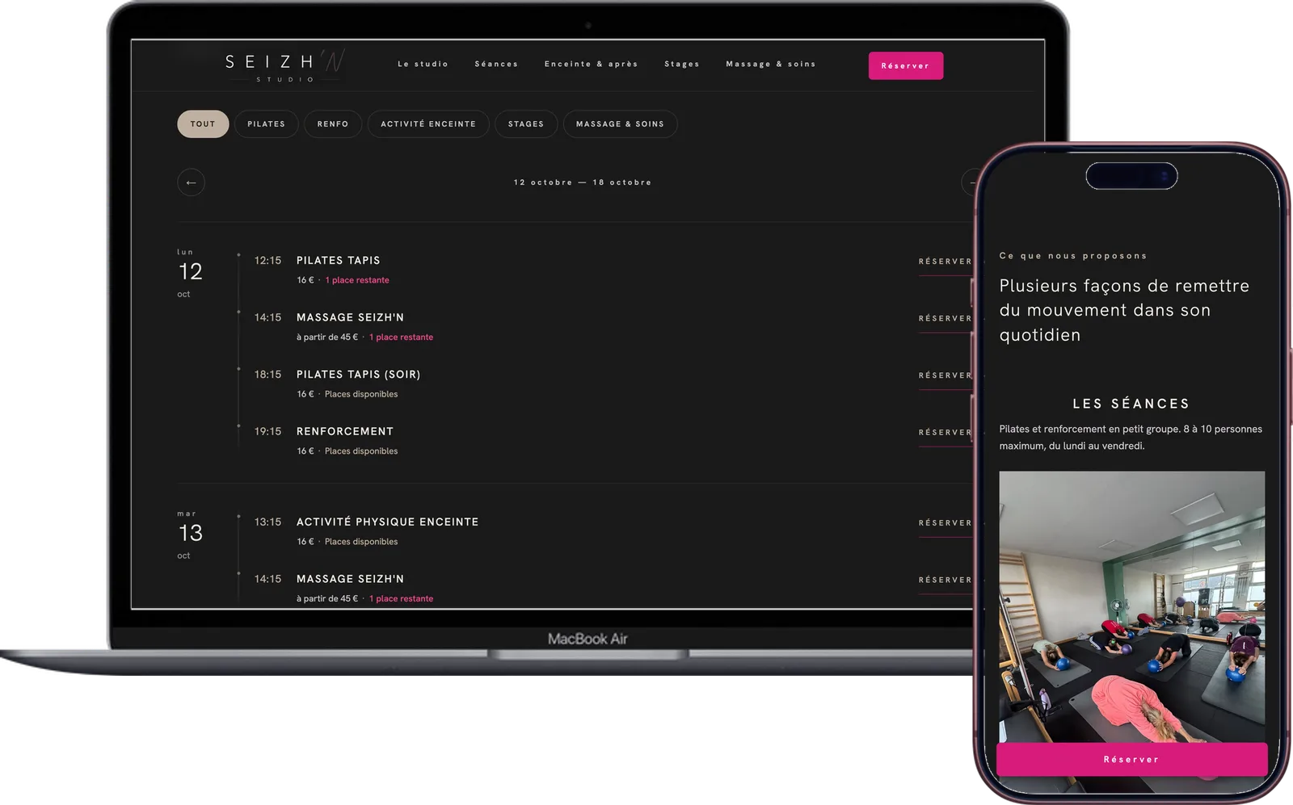The height and width of the screenshot is (805, 1293).
Task: Open the SEIZH'N Studio logo home link
Action: (285, 65)
